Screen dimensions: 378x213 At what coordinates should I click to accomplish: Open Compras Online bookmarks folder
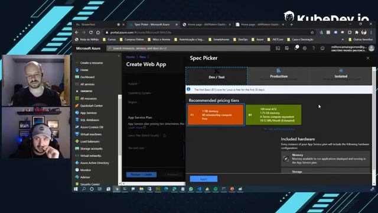[132, 40]
